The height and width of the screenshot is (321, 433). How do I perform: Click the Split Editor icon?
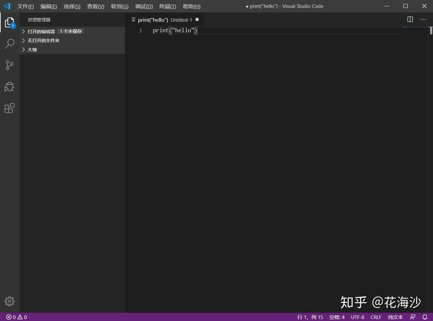point(410,19)
